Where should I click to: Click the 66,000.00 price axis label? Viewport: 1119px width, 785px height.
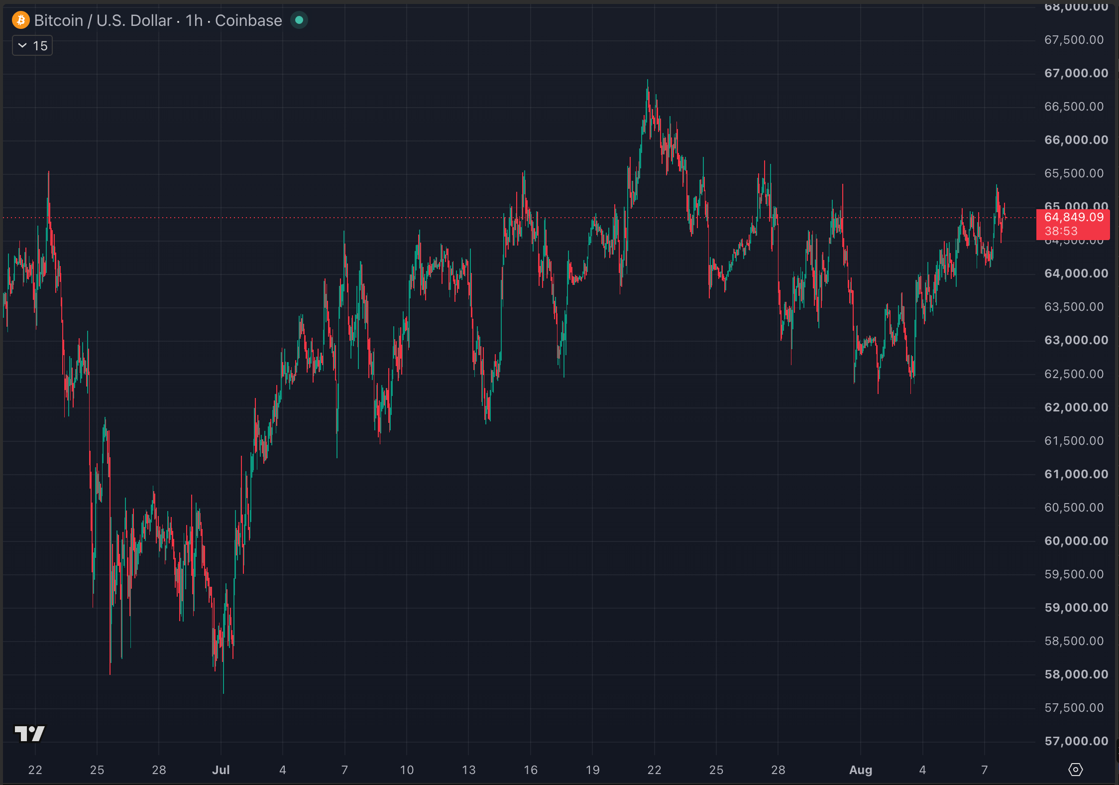1076,140
